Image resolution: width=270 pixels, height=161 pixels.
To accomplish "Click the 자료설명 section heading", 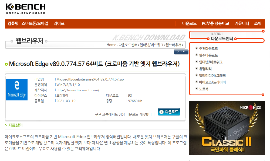I will point(15,125).
